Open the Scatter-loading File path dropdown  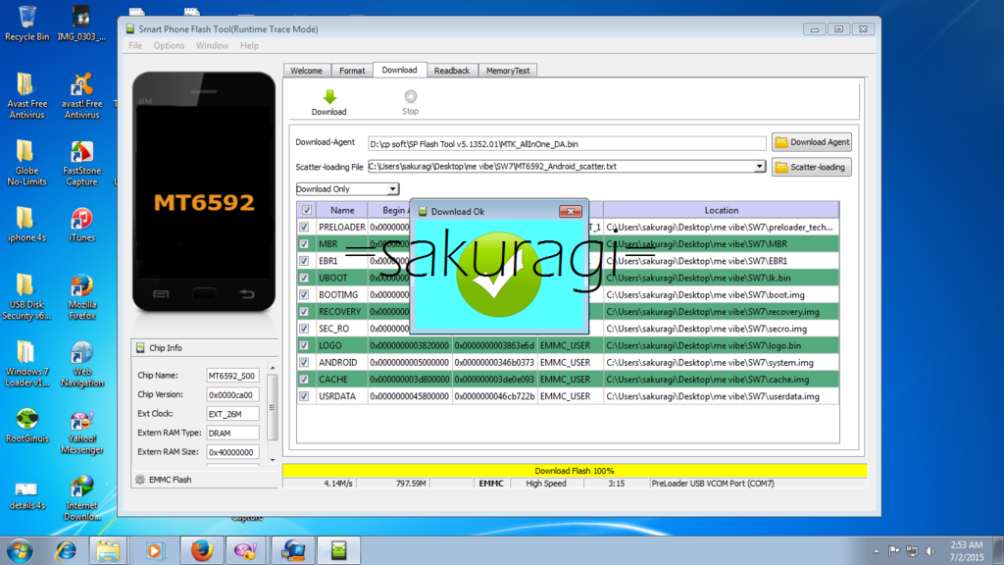759,167
